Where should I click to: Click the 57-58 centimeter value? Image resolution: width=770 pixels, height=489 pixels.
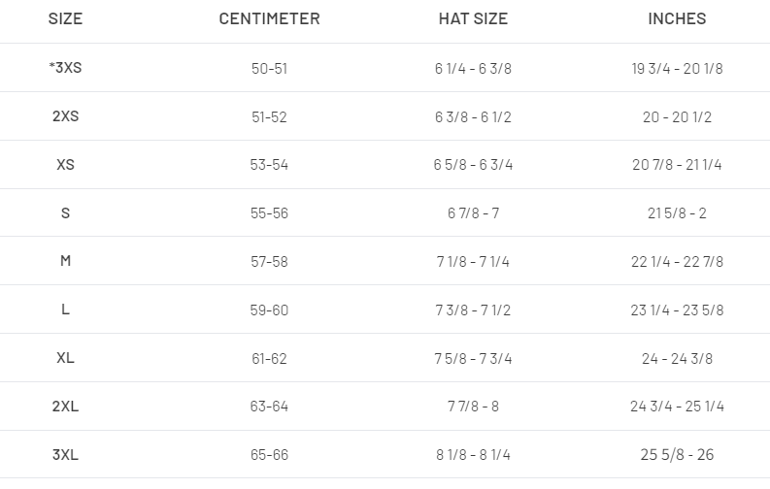click(x=269, y=261)
